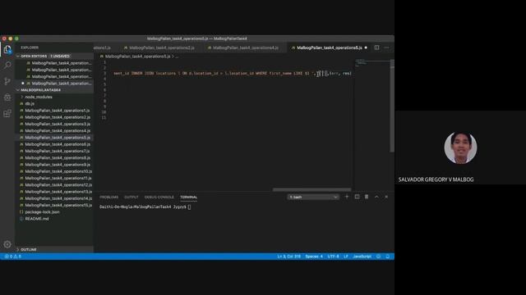Click the editor horizontal scrollbar
Screen dimensions: 526x295
[311, 189]
